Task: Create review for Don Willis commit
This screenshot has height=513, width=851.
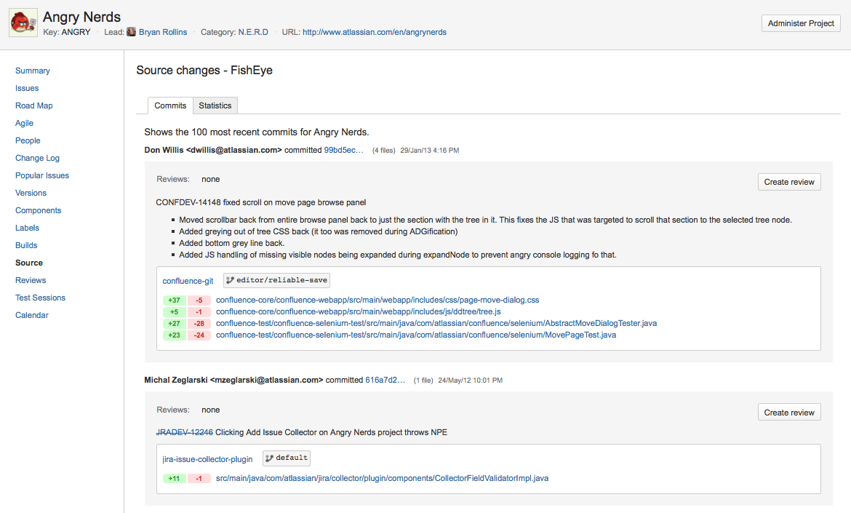Action: click(x=788, y=182)
